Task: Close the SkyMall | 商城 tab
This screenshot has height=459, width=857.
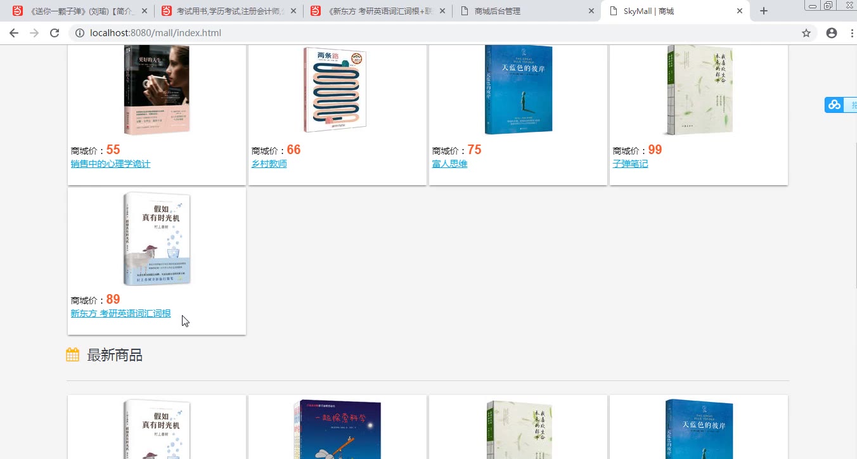Action: [x=739, y=11]
